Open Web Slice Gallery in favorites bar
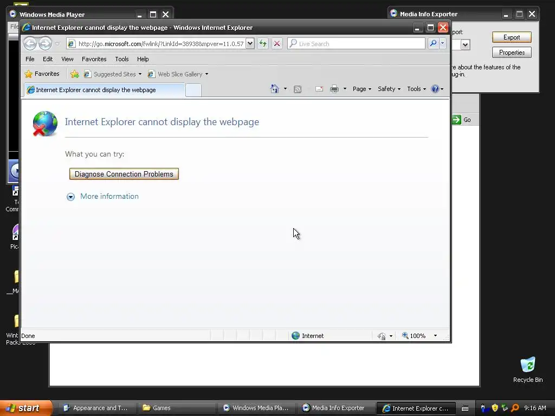This screenshot has height=416, width=555. tap(178, 74)
